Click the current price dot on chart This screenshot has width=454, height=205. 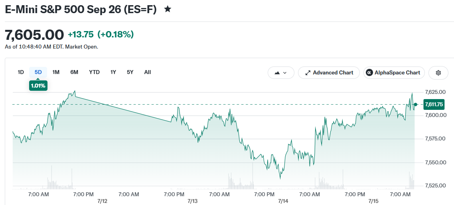click(415, 105)
